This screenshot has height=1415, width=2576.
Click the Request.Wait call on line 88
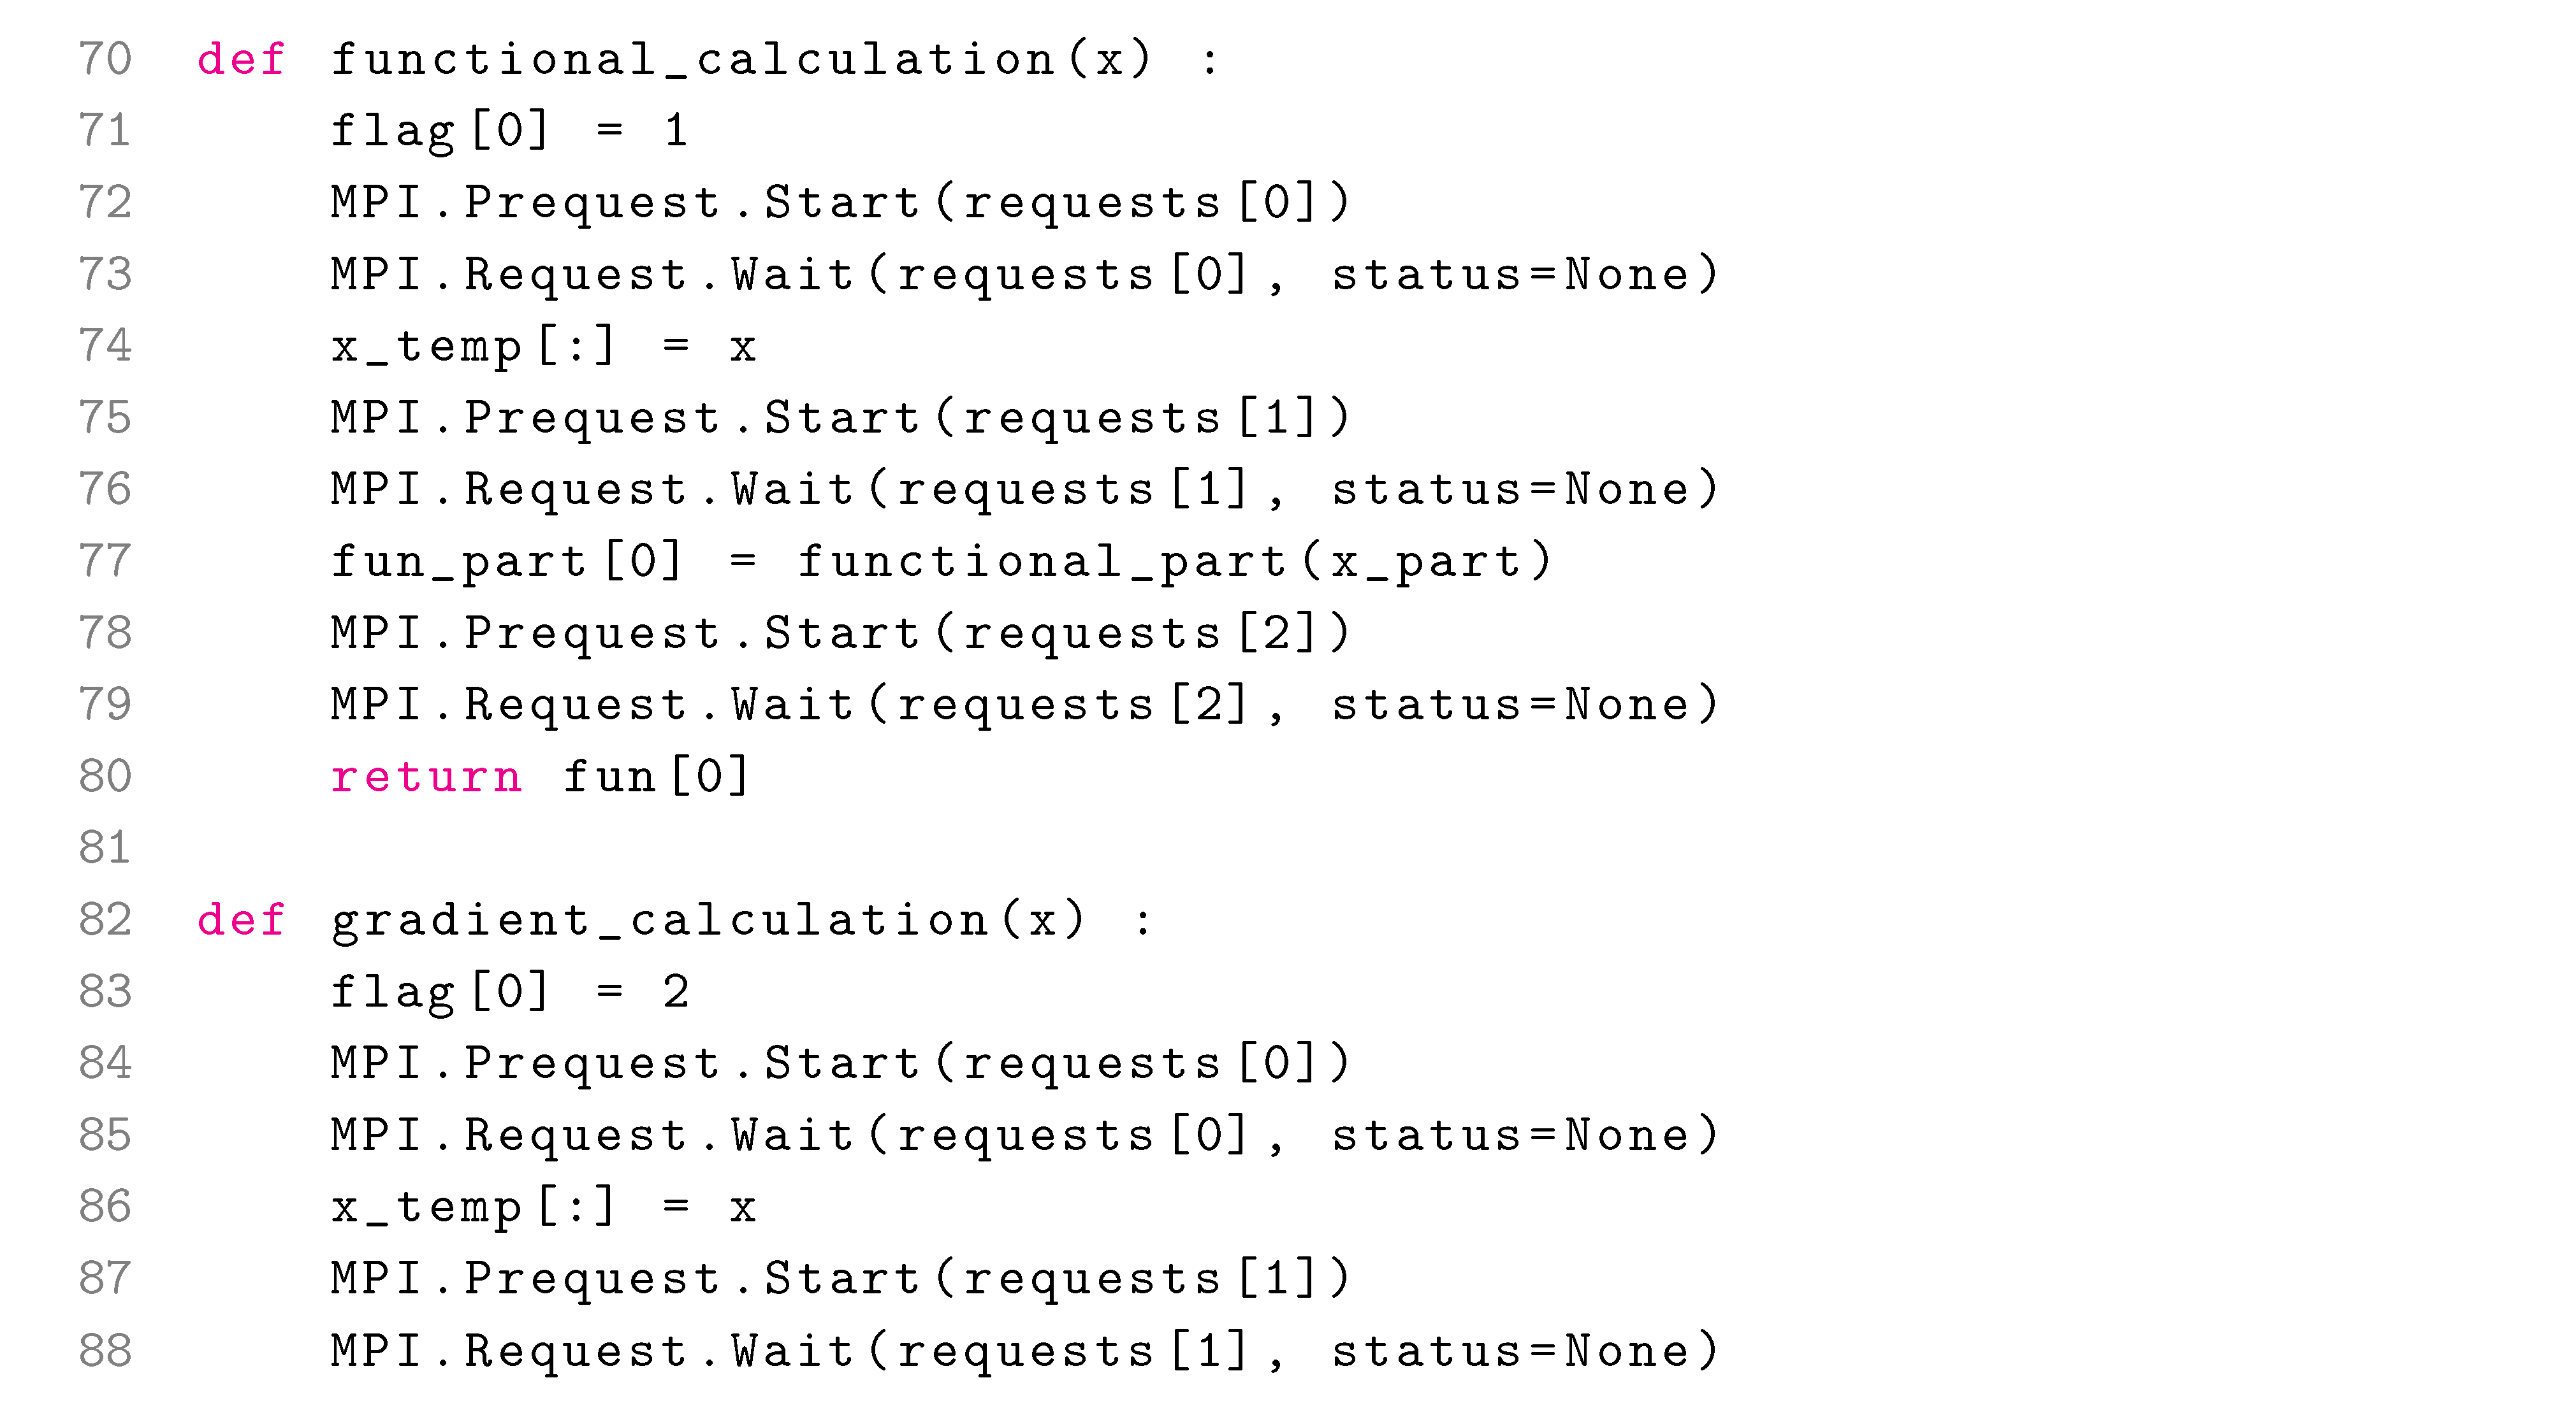660,1351
